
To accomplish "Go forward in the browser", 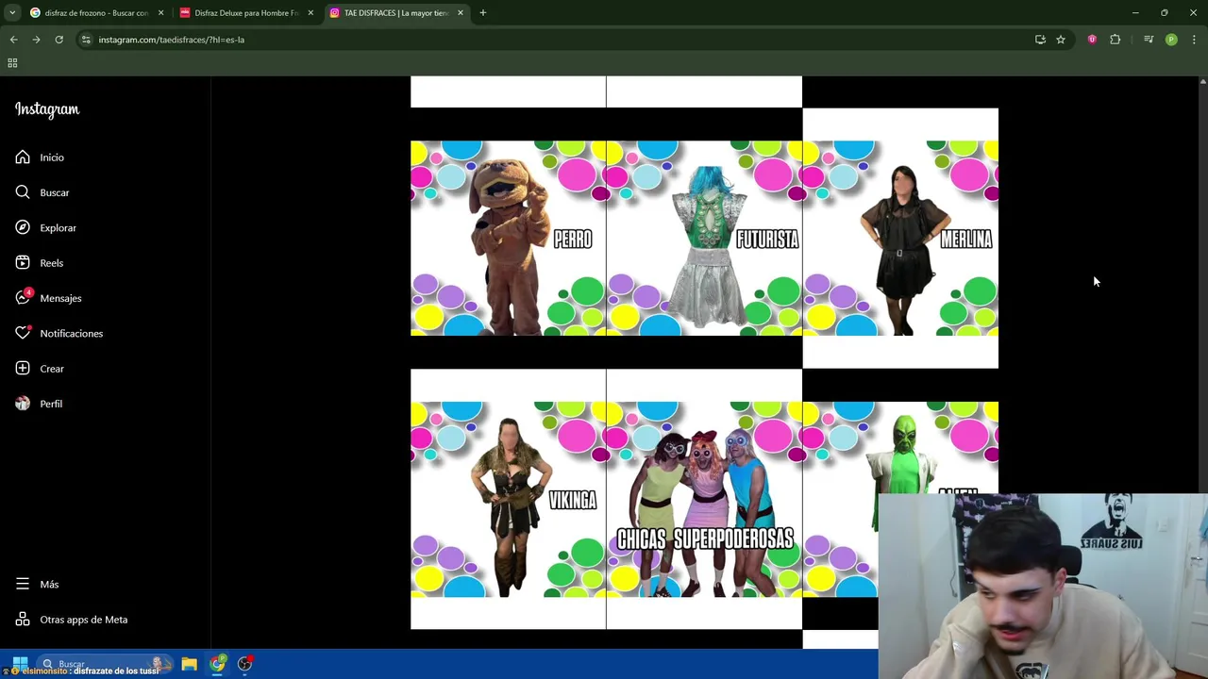I will [x=36, y=40].
